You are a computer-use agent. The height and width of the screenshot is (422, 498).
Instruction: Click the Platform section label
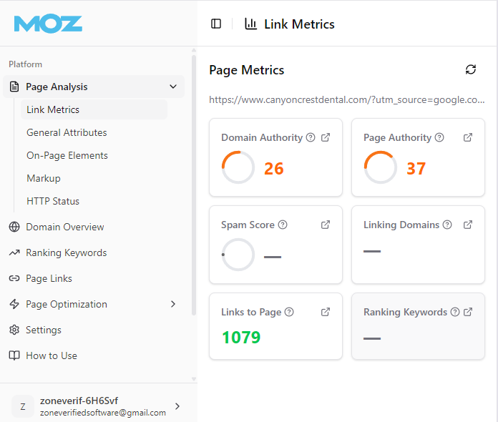pos(26,64)
